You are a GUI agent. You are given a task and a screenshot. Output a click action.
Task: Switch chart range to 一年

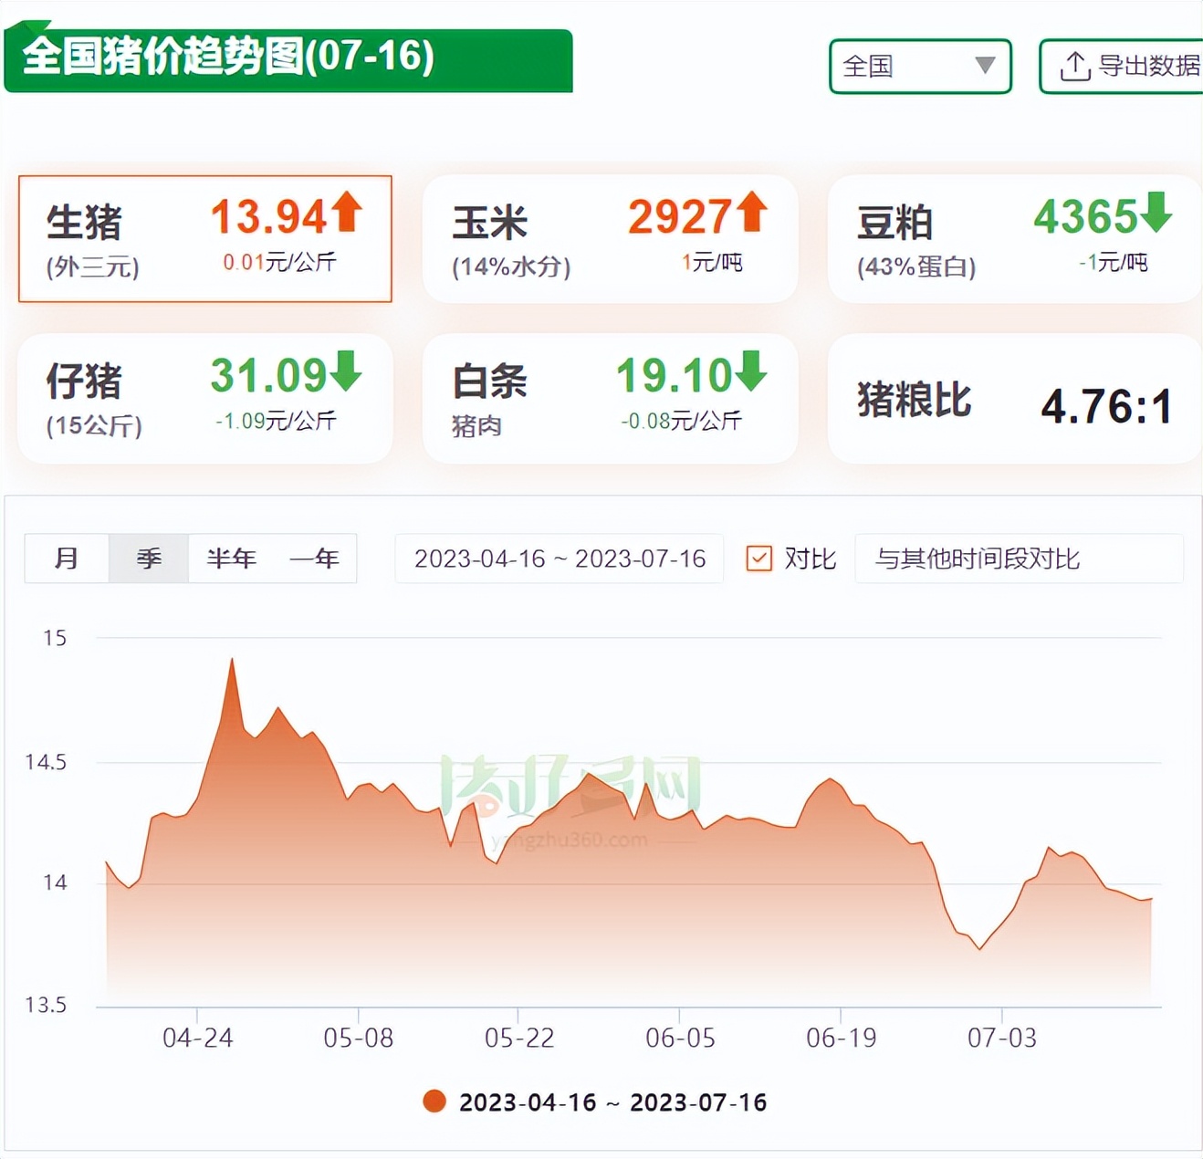pos(314,558)
